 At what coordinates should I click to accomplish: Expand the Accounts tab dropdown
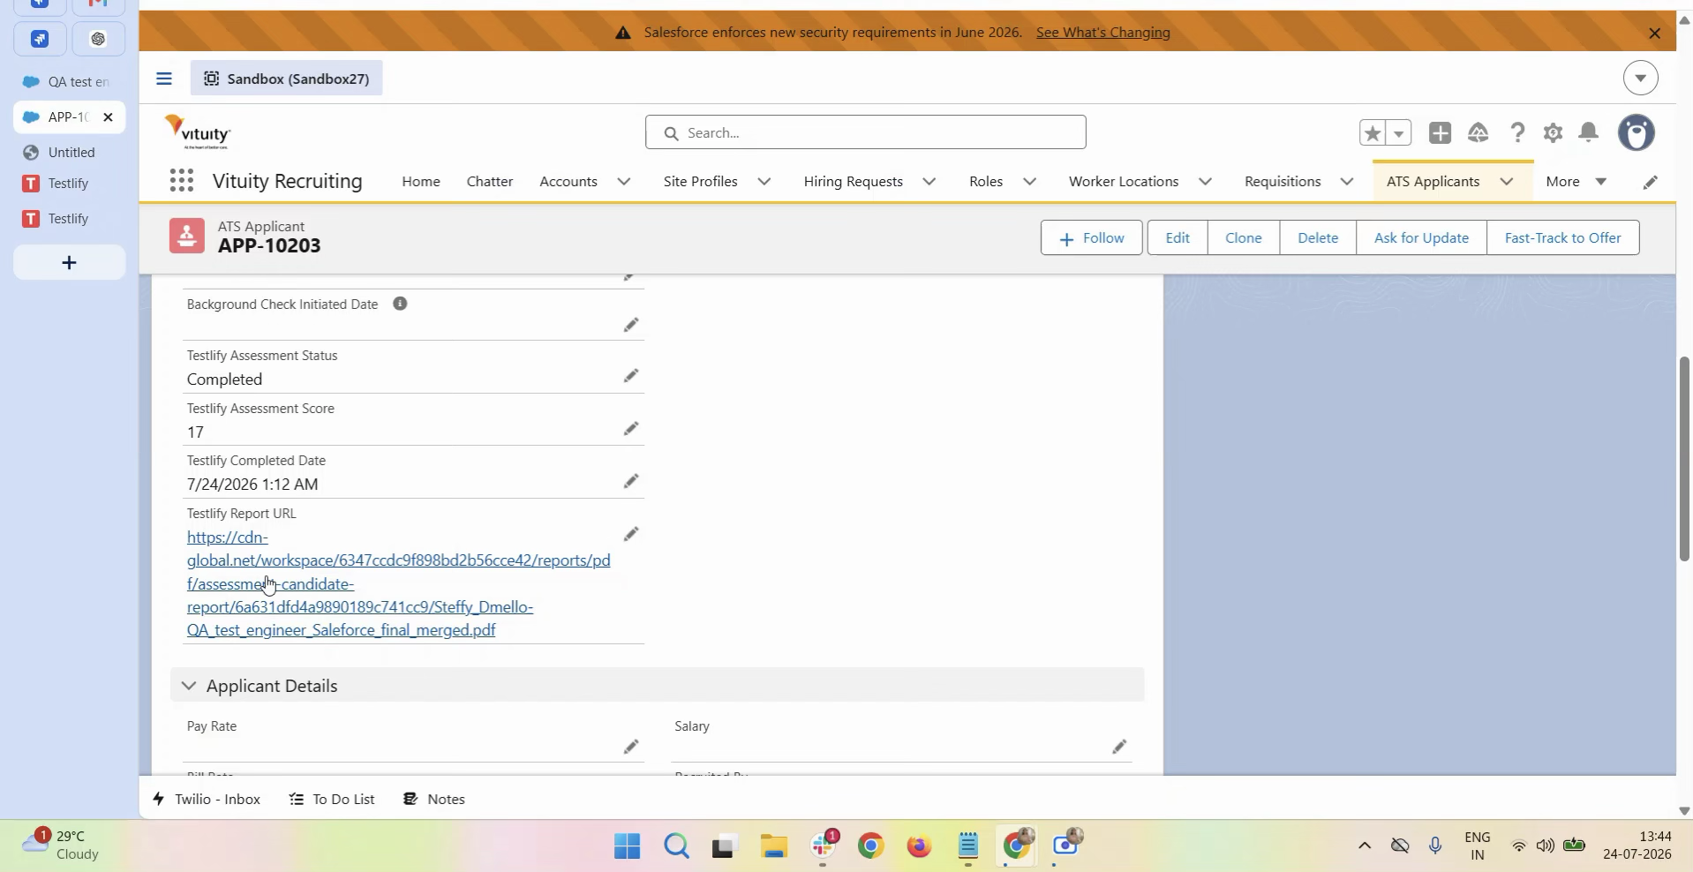tap(623, 182)
